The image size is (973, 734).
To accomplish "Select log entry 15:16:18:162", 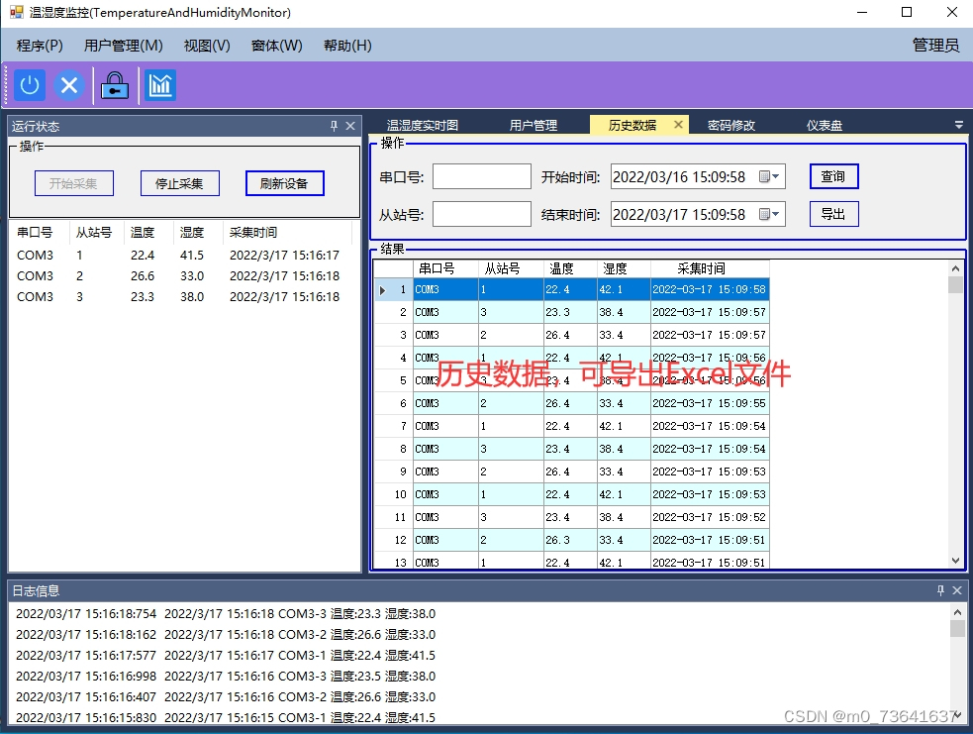I will coord(226,634).
